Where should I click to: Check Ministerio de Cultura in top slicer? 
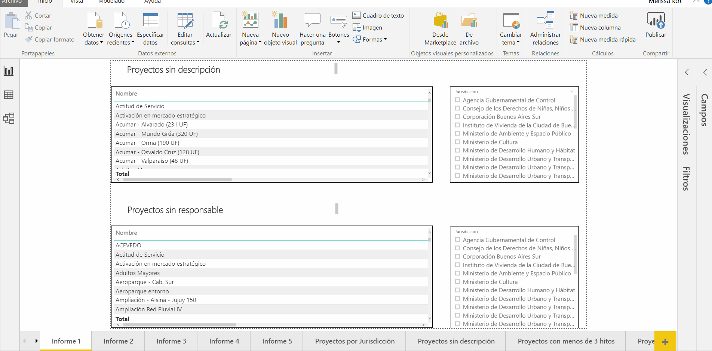point(457,142)
